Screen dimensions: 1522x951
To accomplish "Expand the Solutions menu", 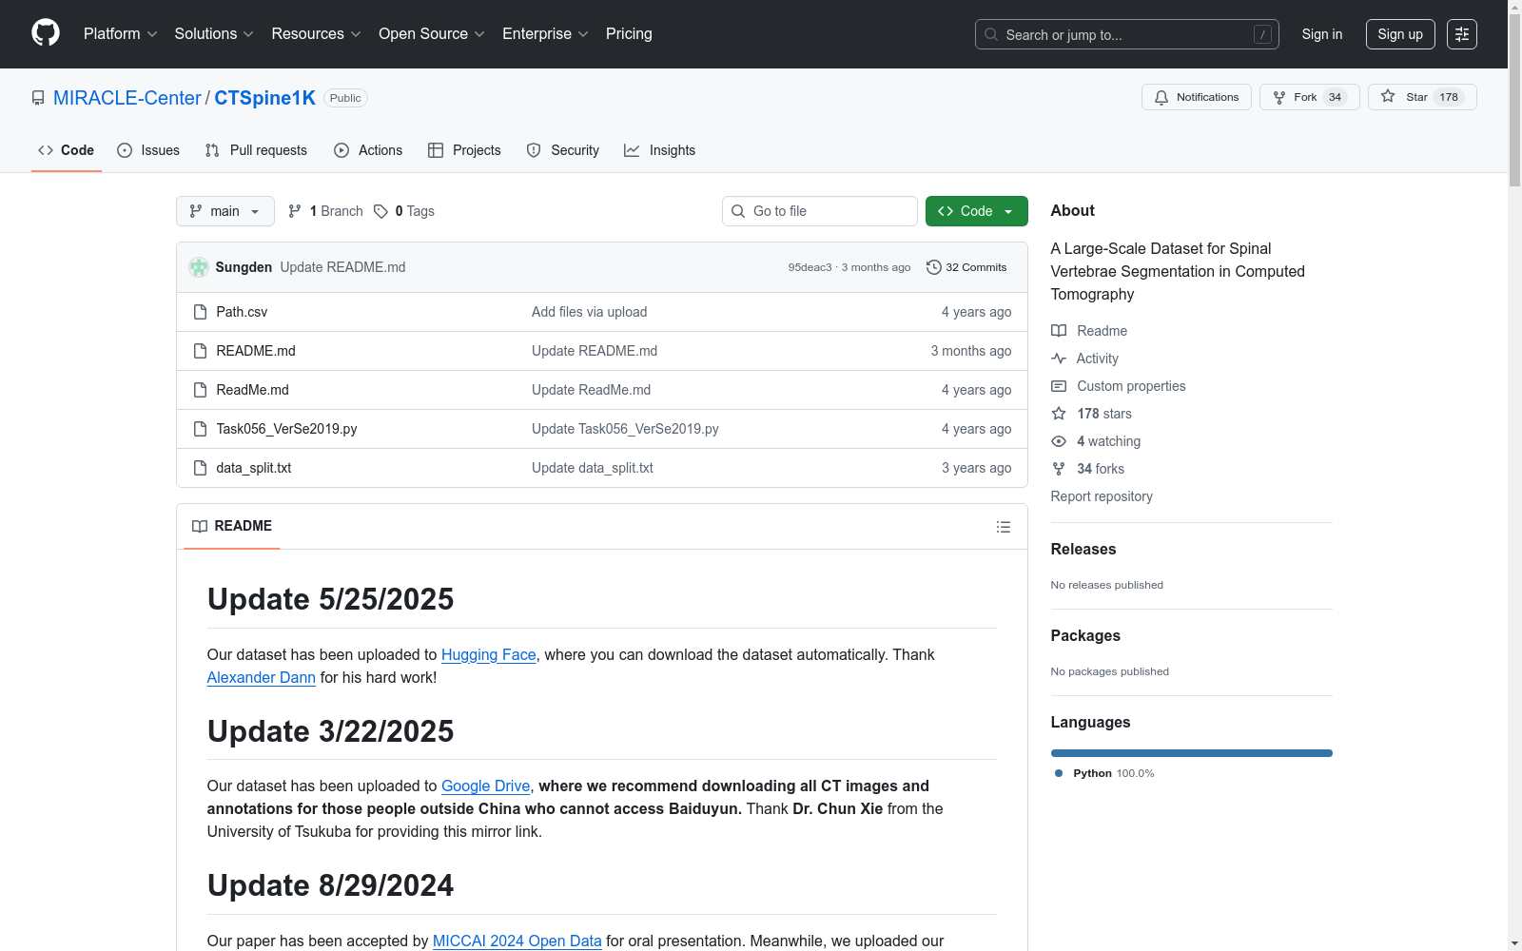I will 214,34.
